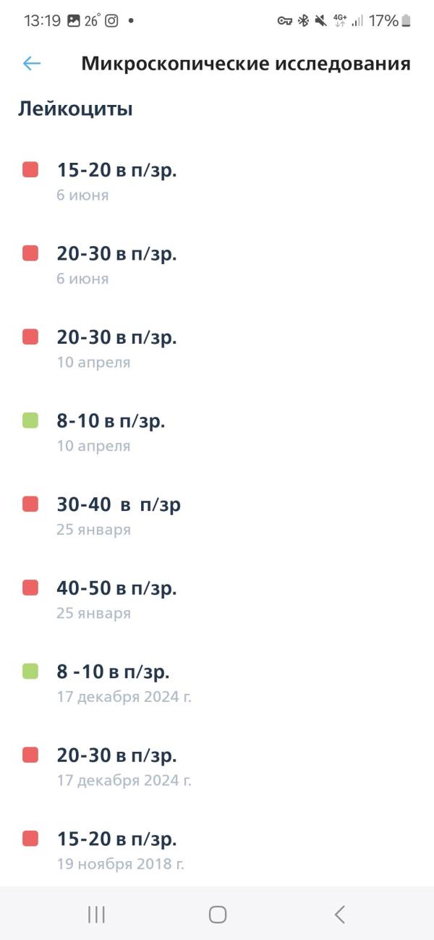Tap the Android home button
434x940 pixels.
point(218,914)
